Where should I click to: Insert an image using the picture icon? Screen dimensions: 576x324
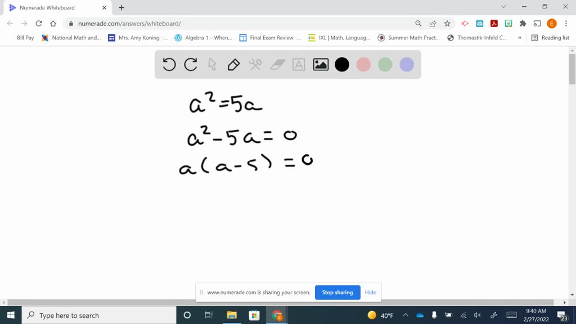point(320,64)
